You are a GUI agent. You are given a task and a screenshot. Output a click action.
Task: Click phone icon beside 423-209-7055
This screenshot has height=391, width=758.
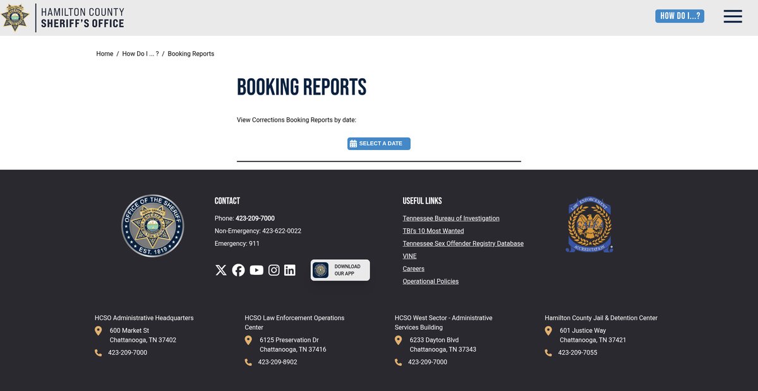point(548,353)
